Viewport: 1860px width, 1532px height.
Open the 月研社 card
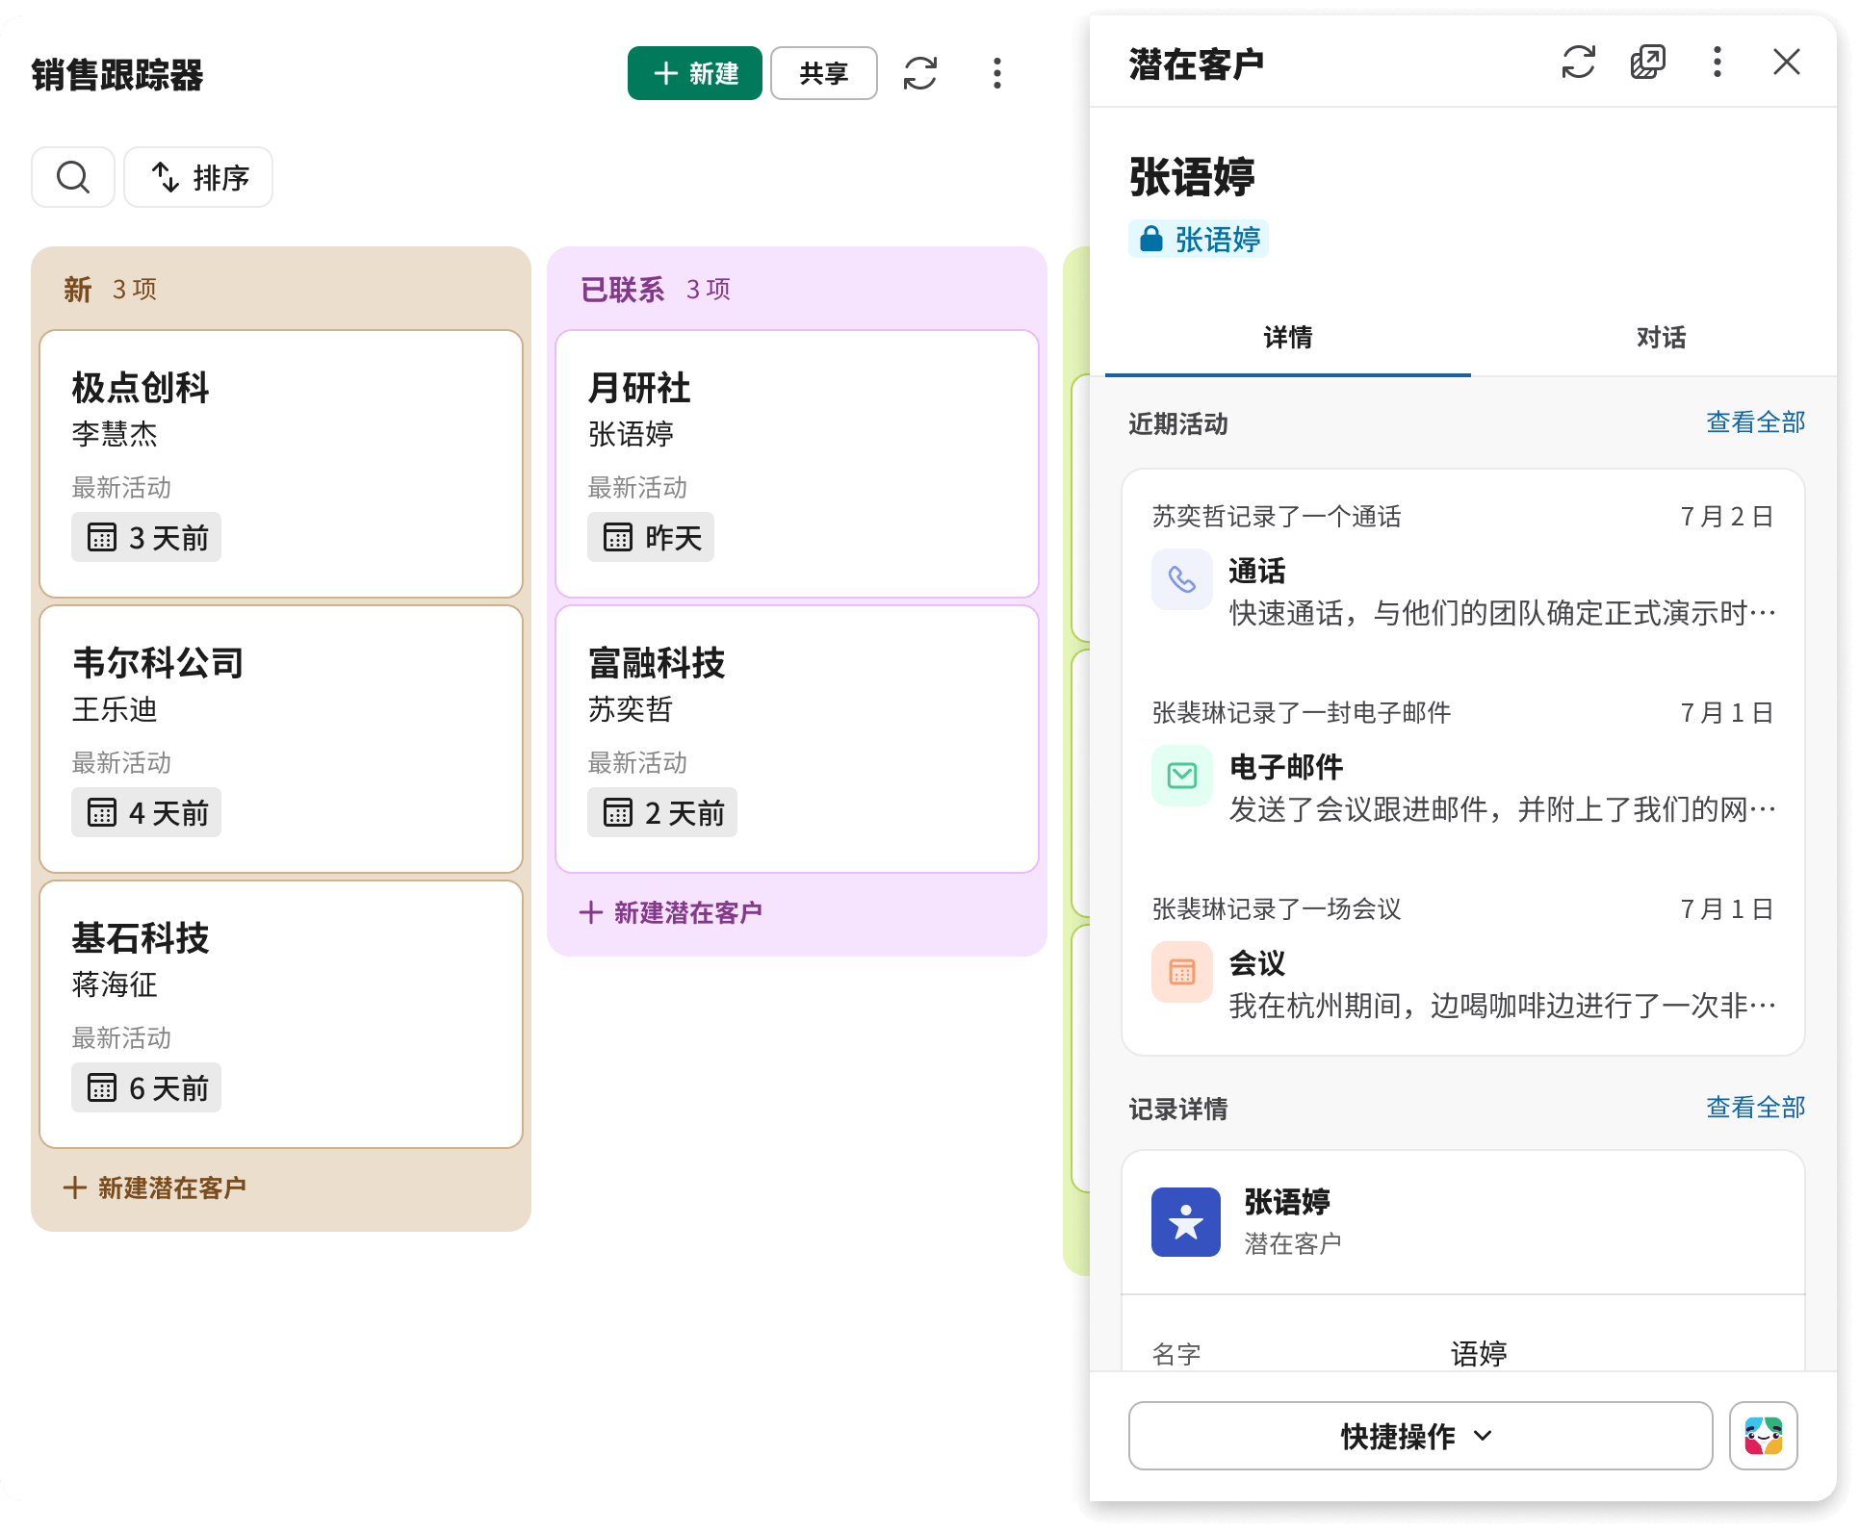pos(797,464)
